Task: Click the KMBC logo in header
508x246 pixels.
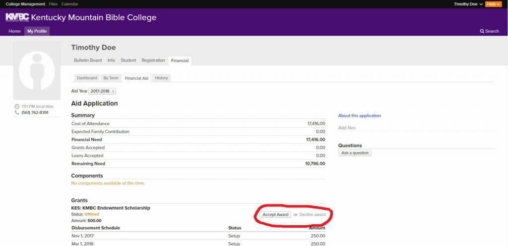Action: 17,17
